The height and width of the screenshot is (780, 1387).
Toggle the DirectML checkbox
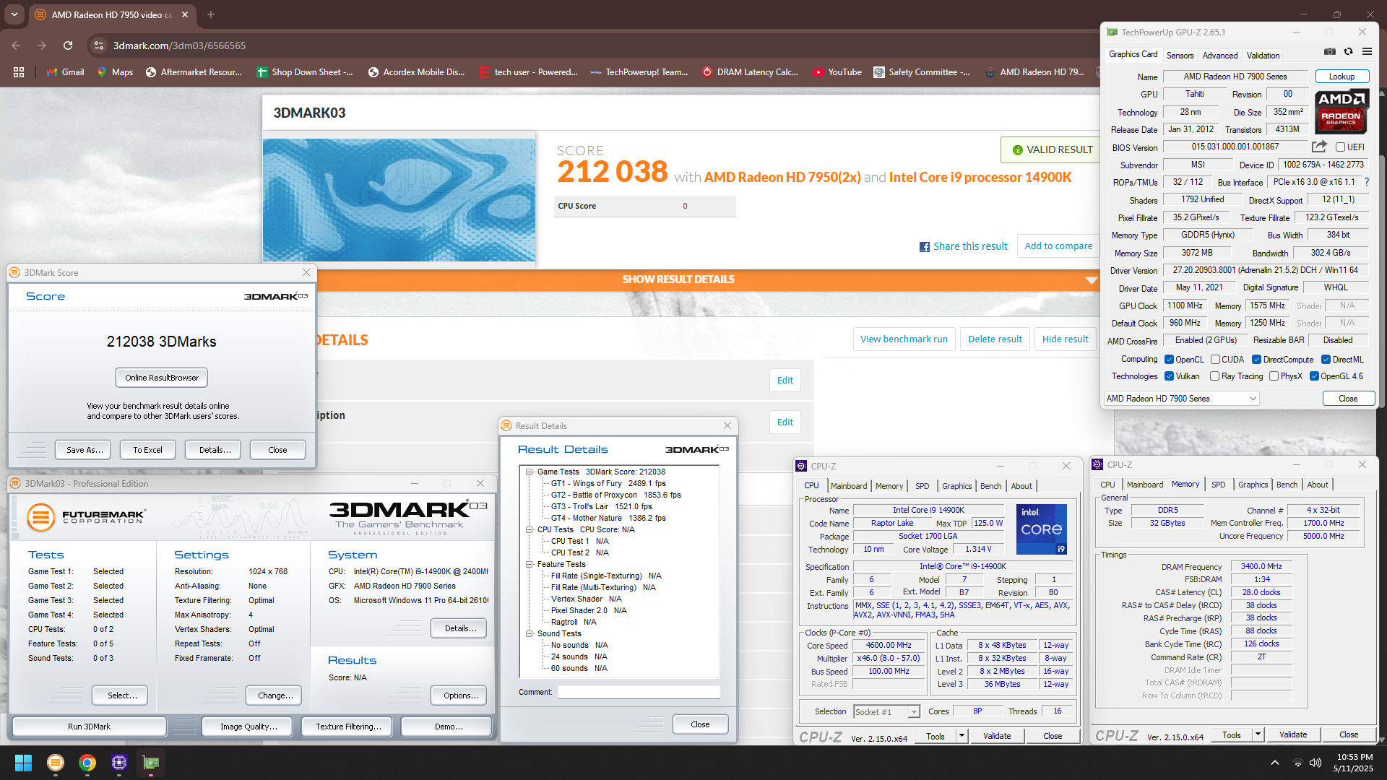click(x=1326, y=360)
